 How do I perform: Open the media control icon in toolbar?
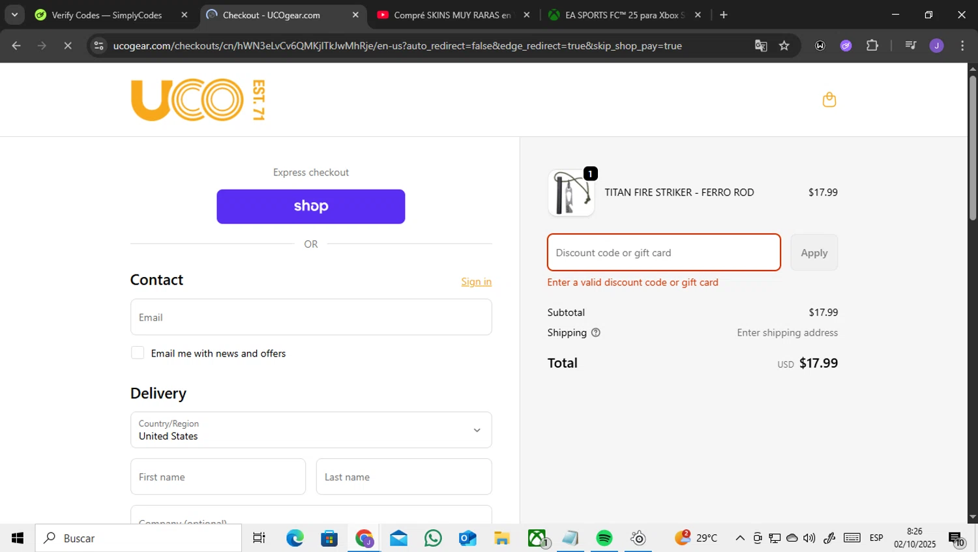tap(911, 46)
